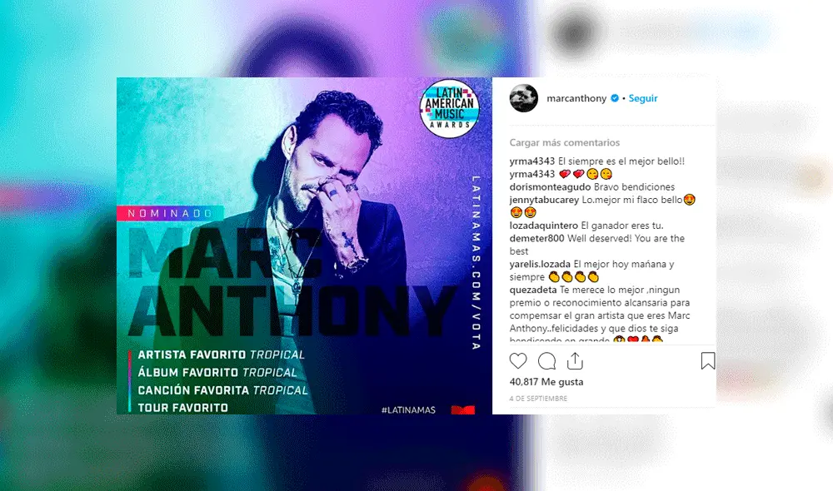The height and width of the screenshot is (491, 833).
Task: Open demeter800 commenter profile
Action: [536, 238]
